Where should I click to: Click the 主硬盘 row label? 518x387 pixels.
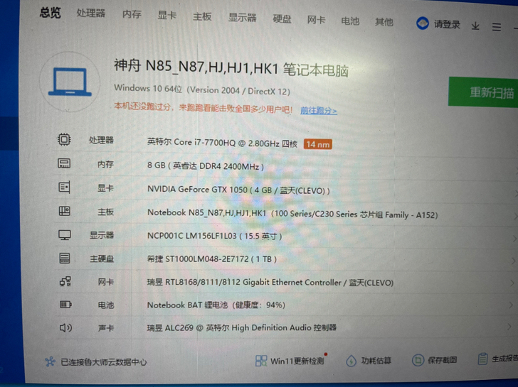click(x=102, y=258)
